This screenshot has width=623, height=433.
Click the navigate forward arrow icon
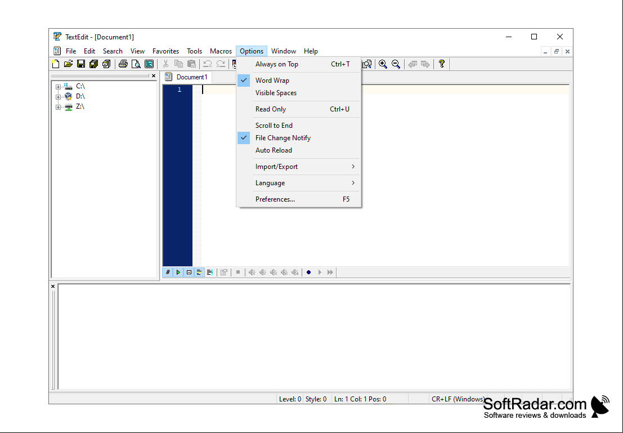click(425, 64)
